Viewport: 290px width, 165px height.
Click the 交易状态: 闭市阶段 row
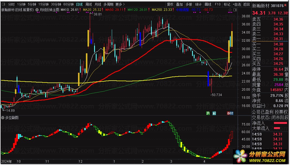click(x=270, y=117)
